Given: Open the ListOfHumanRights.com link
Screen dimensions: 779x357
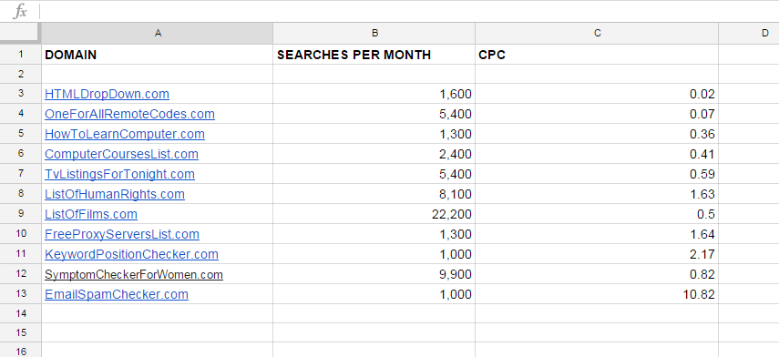Looking at the screenshot, I should [x=115, y=194].
